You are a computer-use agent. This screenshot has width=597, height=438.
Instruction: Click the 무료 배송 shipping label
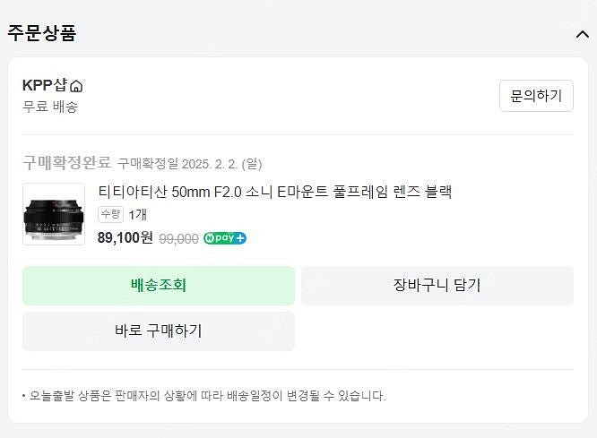pyautogui.click(x=50, y=107)
